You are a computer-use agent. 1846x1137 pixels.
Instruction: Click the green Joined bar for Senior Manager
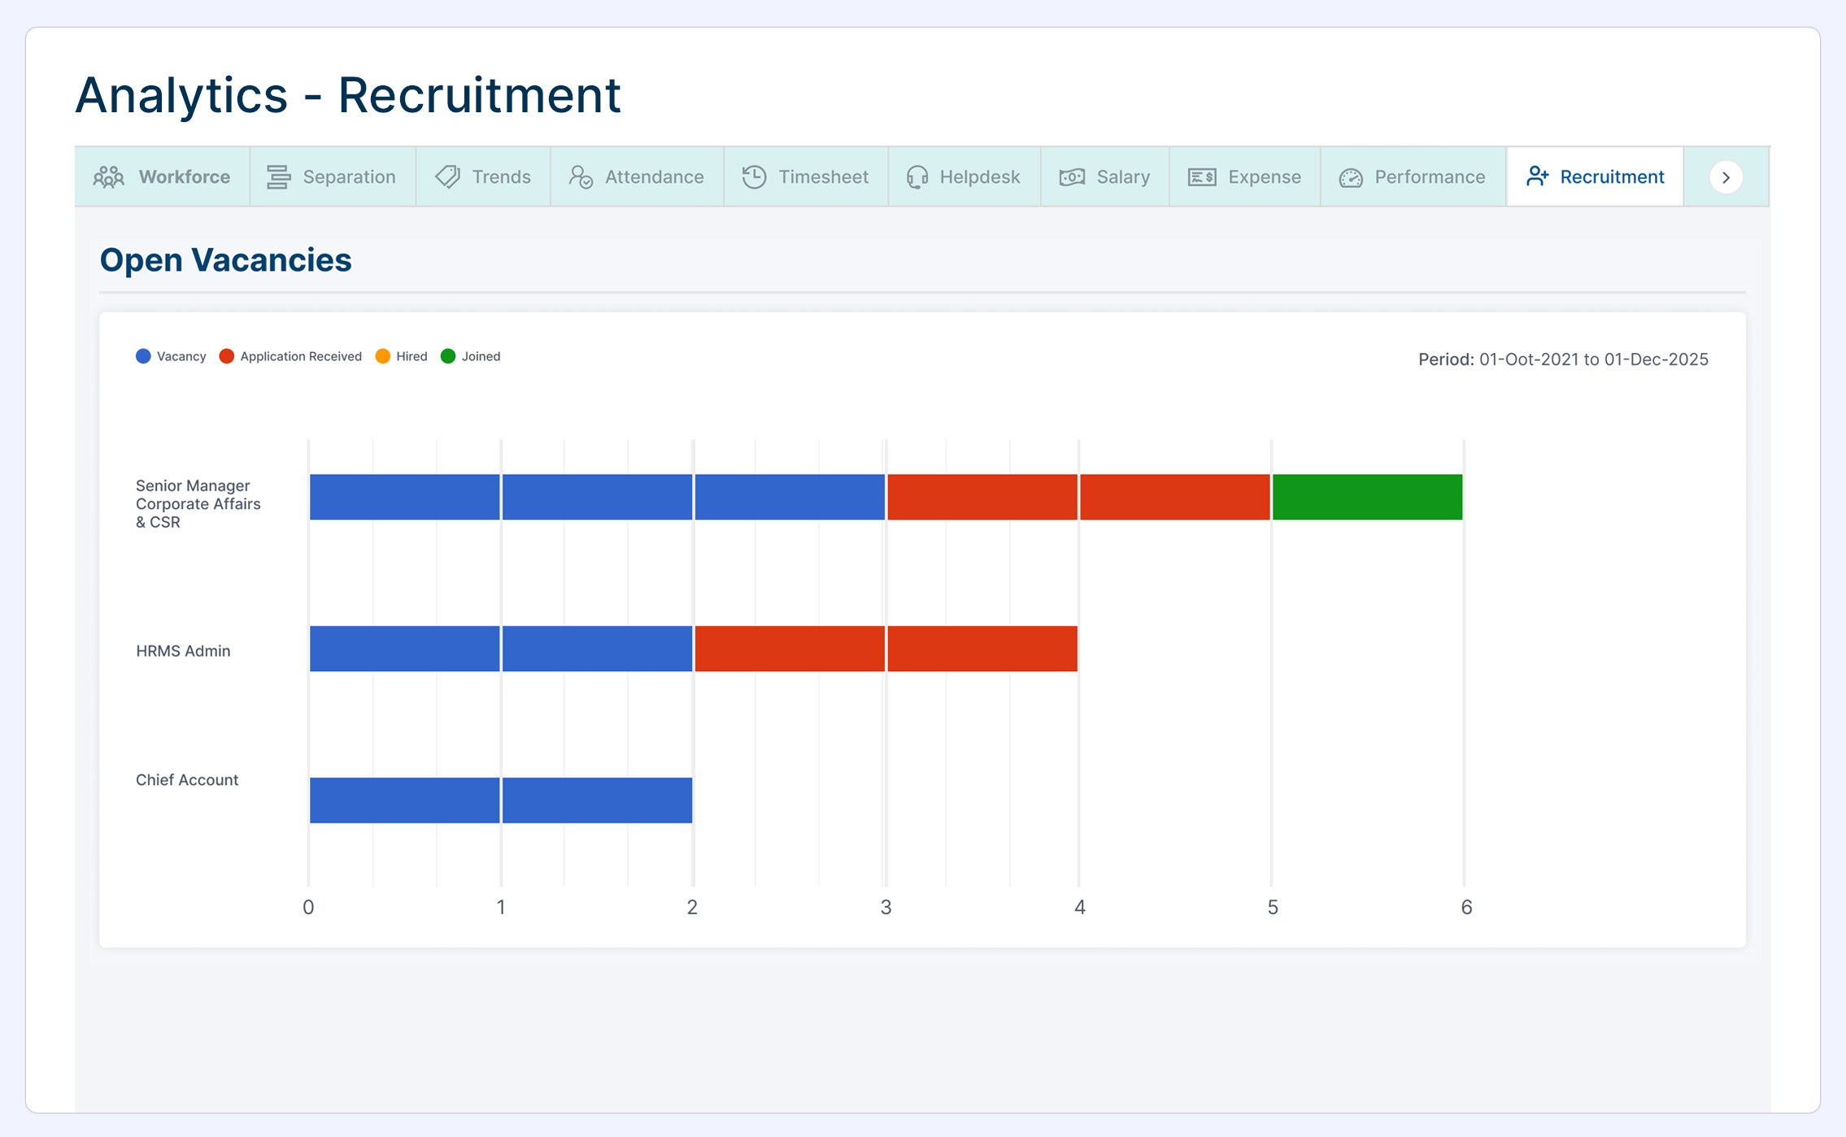pyautogui.click(x=1367, y=497)
